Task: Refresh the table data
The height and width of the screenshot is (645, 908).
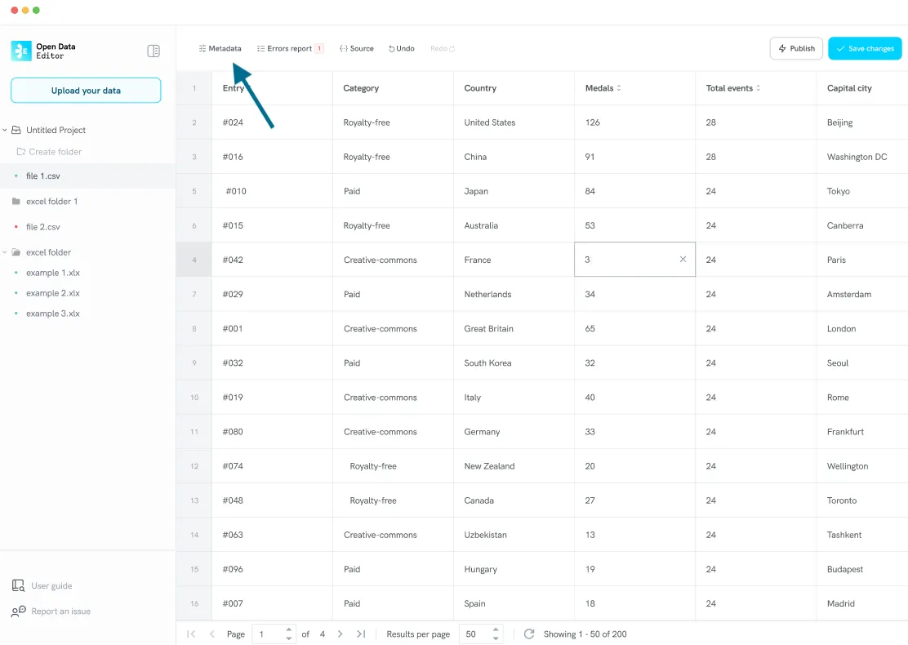Action: 529,634
